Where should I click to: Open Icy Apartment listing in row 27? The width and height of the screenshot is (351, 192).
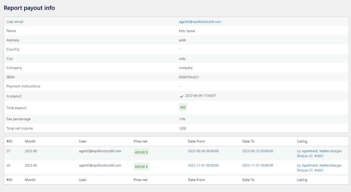click(319, 154)
